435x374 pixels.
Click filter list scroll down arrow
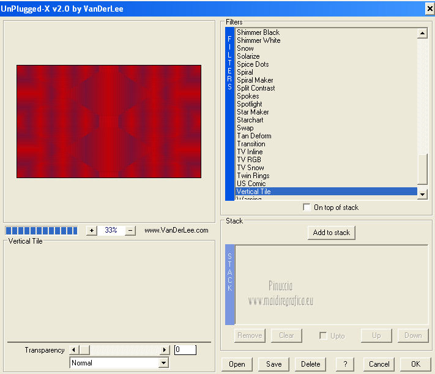click(x=422, y=195)
